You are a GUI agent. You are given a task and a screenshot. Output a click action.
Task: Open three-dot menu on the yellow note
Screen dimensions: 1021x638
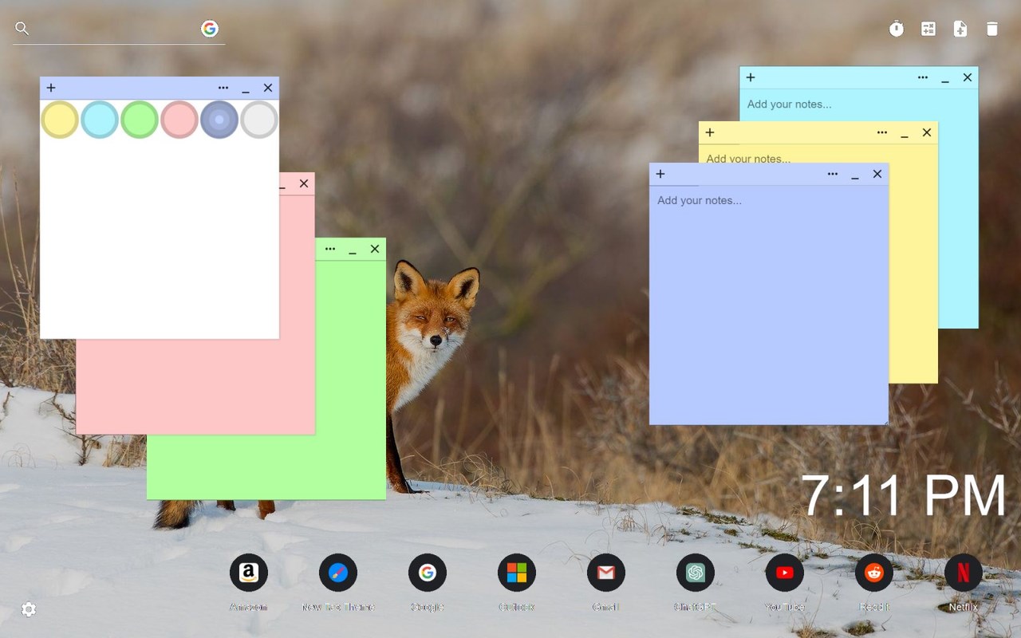pos(882,132)
